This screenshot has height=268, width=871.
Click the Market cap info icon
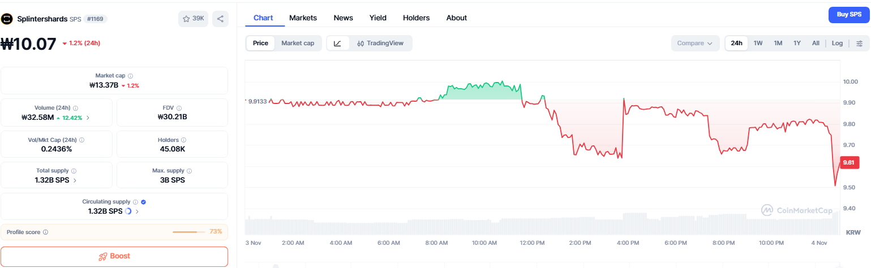tap(130, 76)
